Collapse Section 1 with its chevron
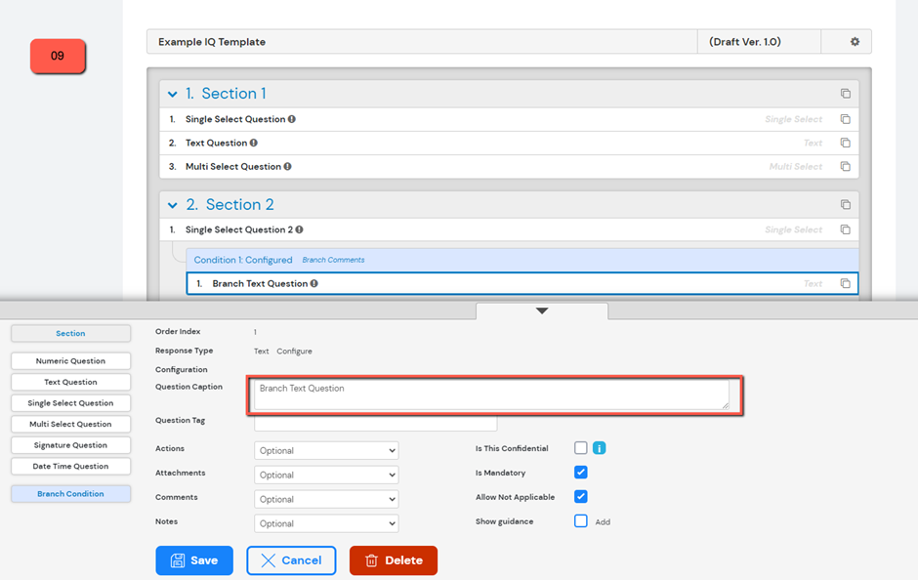918x580 pixels. 173,95
